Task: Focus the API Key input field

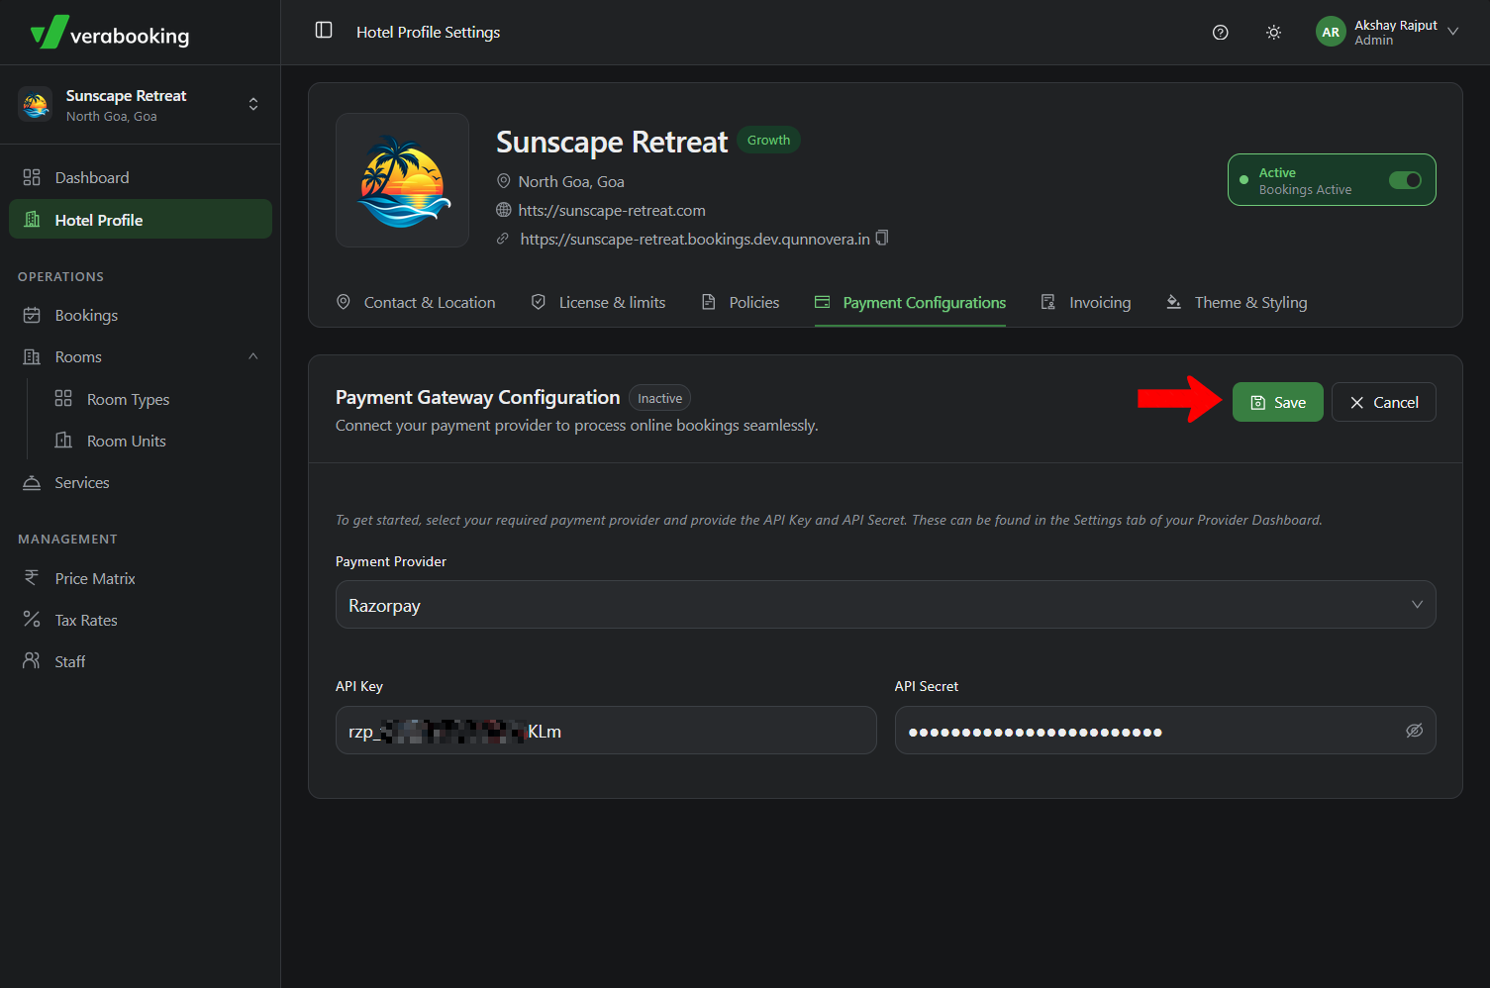Action: click(x=606, y=731)
